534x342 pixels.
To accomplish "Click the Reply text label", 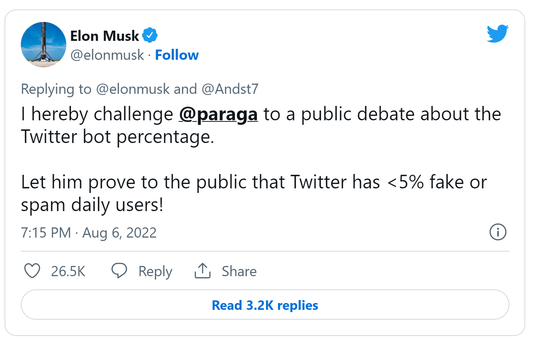I will (155, 271).
